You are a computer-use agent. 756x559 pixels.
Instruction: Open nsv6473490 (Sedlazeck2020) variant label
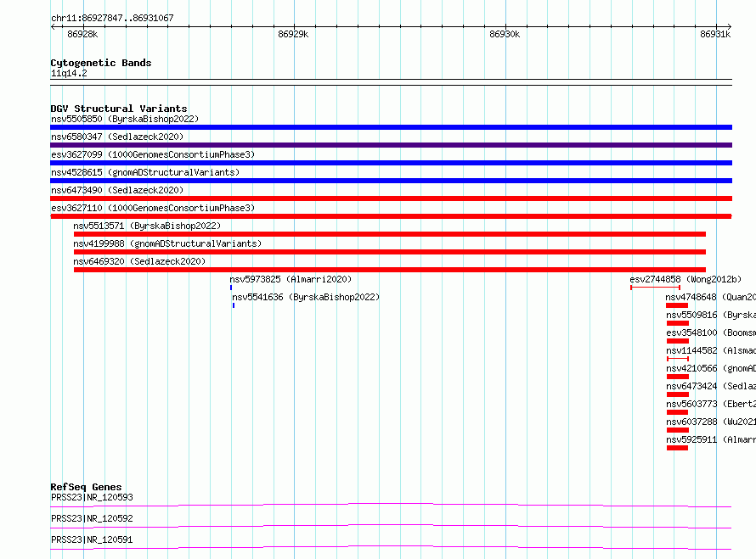coord(117,190)
